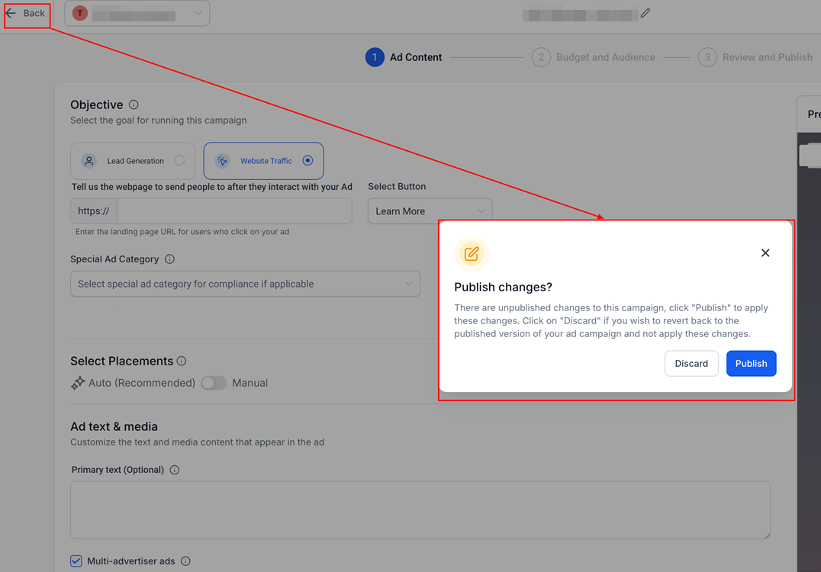
Task: Go to Review and Publish step
Action: 755,57
